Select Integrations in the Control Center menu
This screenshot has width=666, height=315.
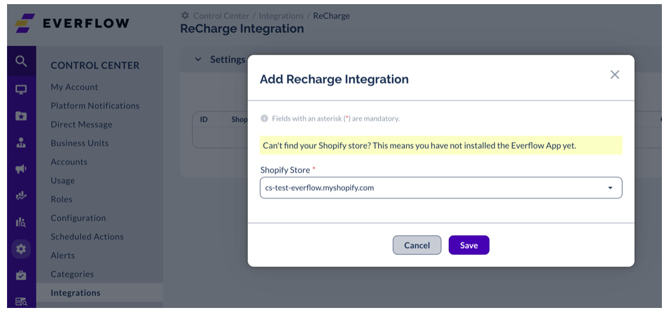click(76, 293)
